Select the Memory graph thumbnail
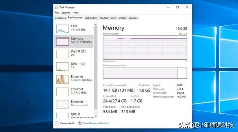 (62, 41)
